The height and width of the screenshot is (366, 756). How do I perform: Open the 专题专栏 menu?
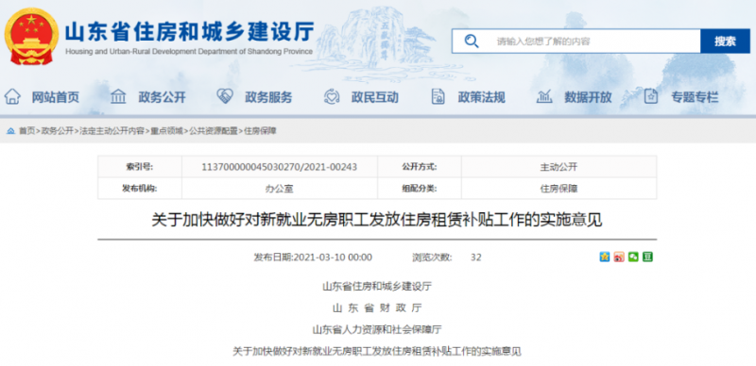point(695,97)
